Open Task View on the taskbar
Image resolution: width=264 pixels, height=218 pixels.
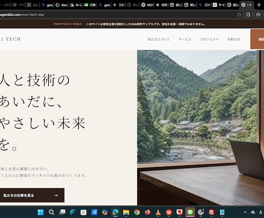click(62, 212)
